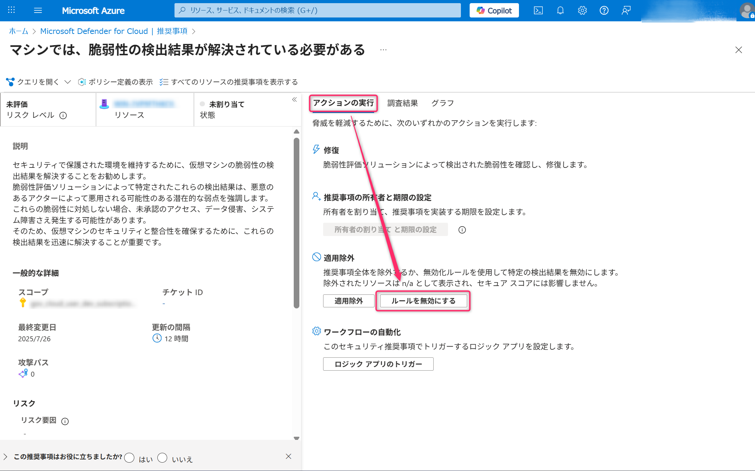
Task: Expand the クエリを開く dropdown
Action: pos(68,81)
